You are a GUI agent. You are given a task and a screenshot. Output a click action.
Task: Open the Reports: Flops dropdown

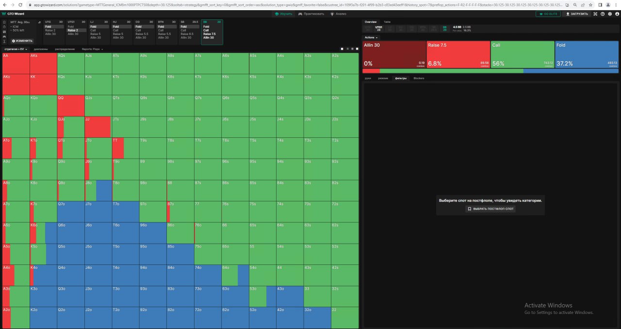[92, 49]
